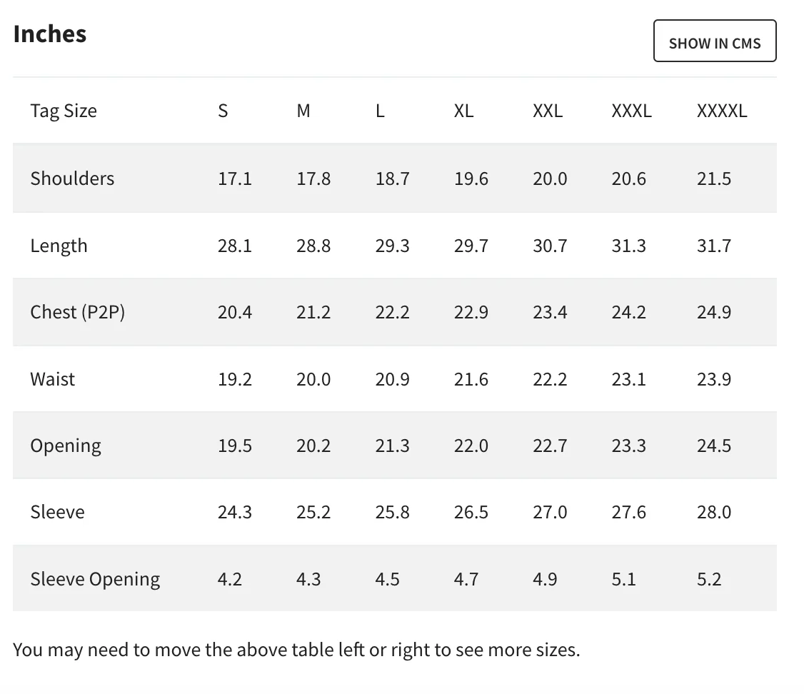Click the 31.7 length value for XXXXL

[x=714, y=246]
